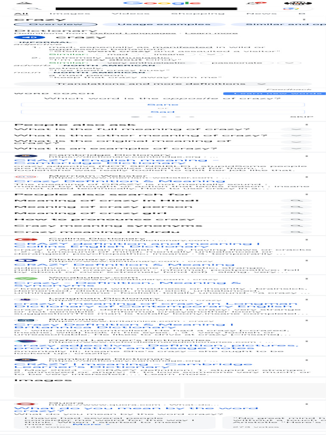Open the account avatar at top right
The image size is (326, 435).
[x=298, y=3]
